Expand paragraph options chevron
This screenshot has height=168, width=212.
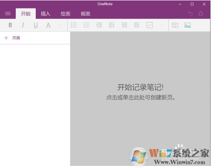pyautogui.click(x=162, y=25)
